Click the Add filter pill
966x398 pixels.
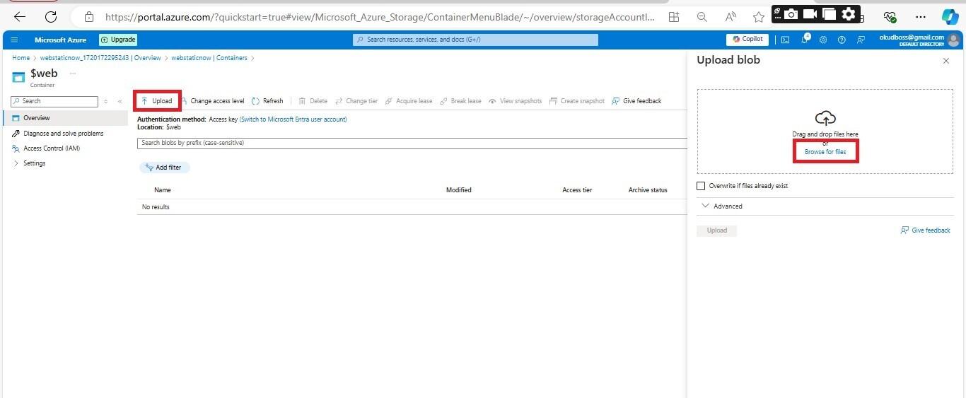[164, 168]
